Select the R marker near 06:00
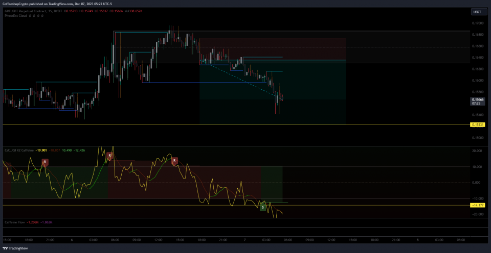Viewport: 491px width, 253px height. (x=109, y=156)
